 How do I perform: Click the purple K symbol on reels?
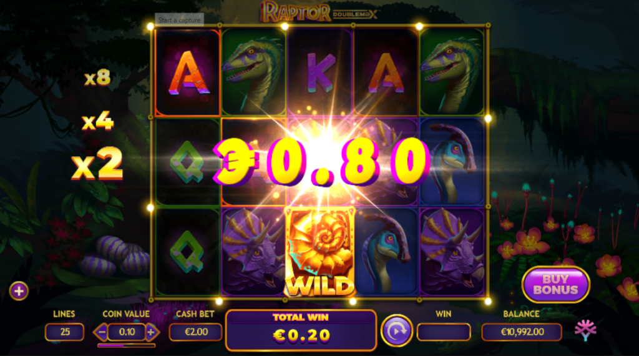coord(320,72)
